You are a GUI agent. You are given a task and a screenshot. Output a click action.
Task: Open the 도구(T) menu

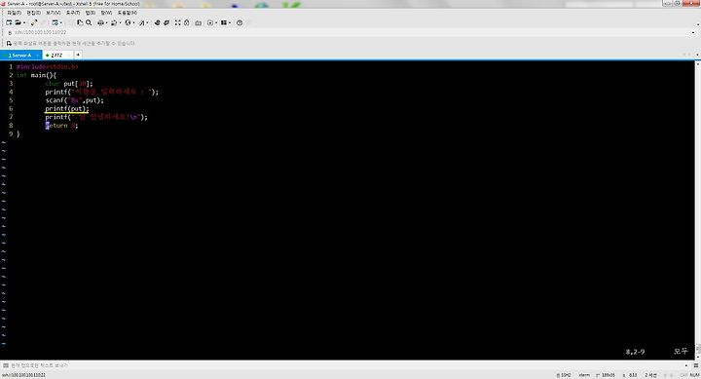point(72,13)
